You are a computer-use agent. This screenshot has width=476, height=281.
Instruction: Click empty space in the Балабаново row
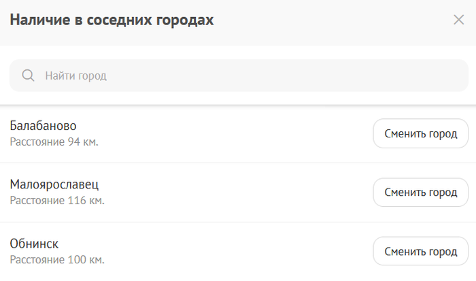coord(238,133)
